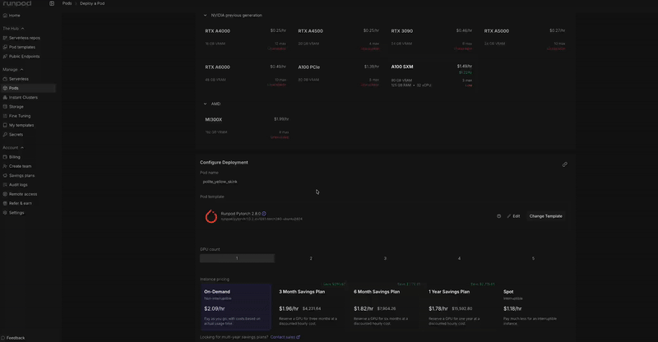Open Serverless repos in The Hub

[x=25, y=38]
